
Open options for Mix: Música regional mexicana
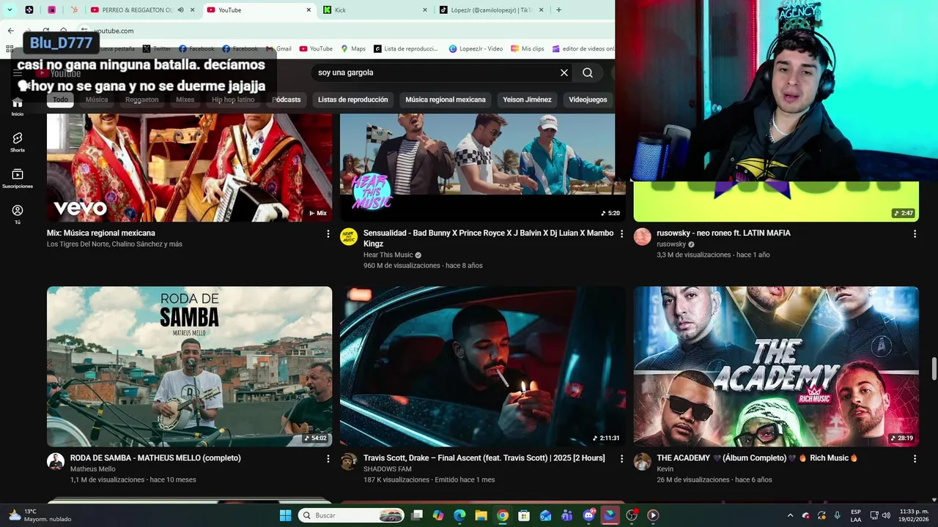coord(328,233)
